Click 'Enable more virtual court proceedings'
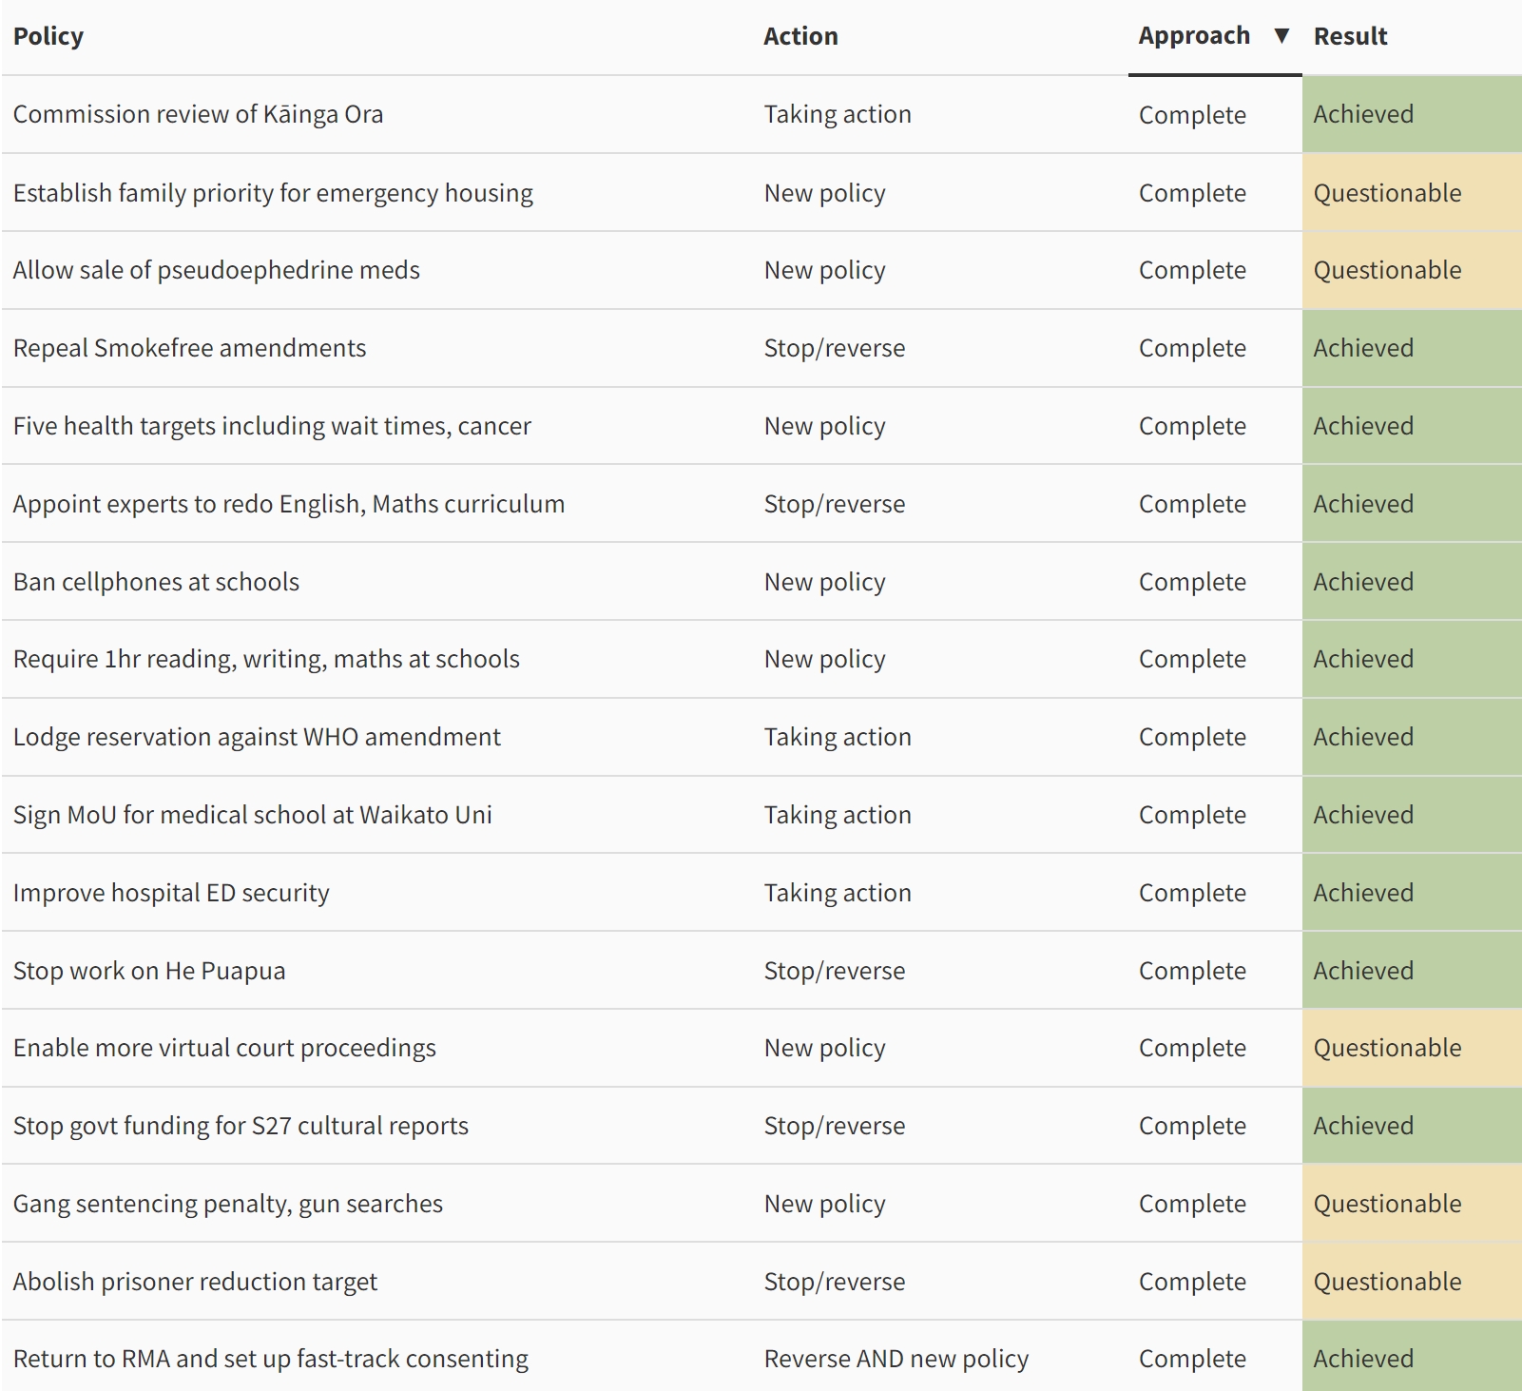This screenshot has width=1522, height=1391. click(224, 1048)
